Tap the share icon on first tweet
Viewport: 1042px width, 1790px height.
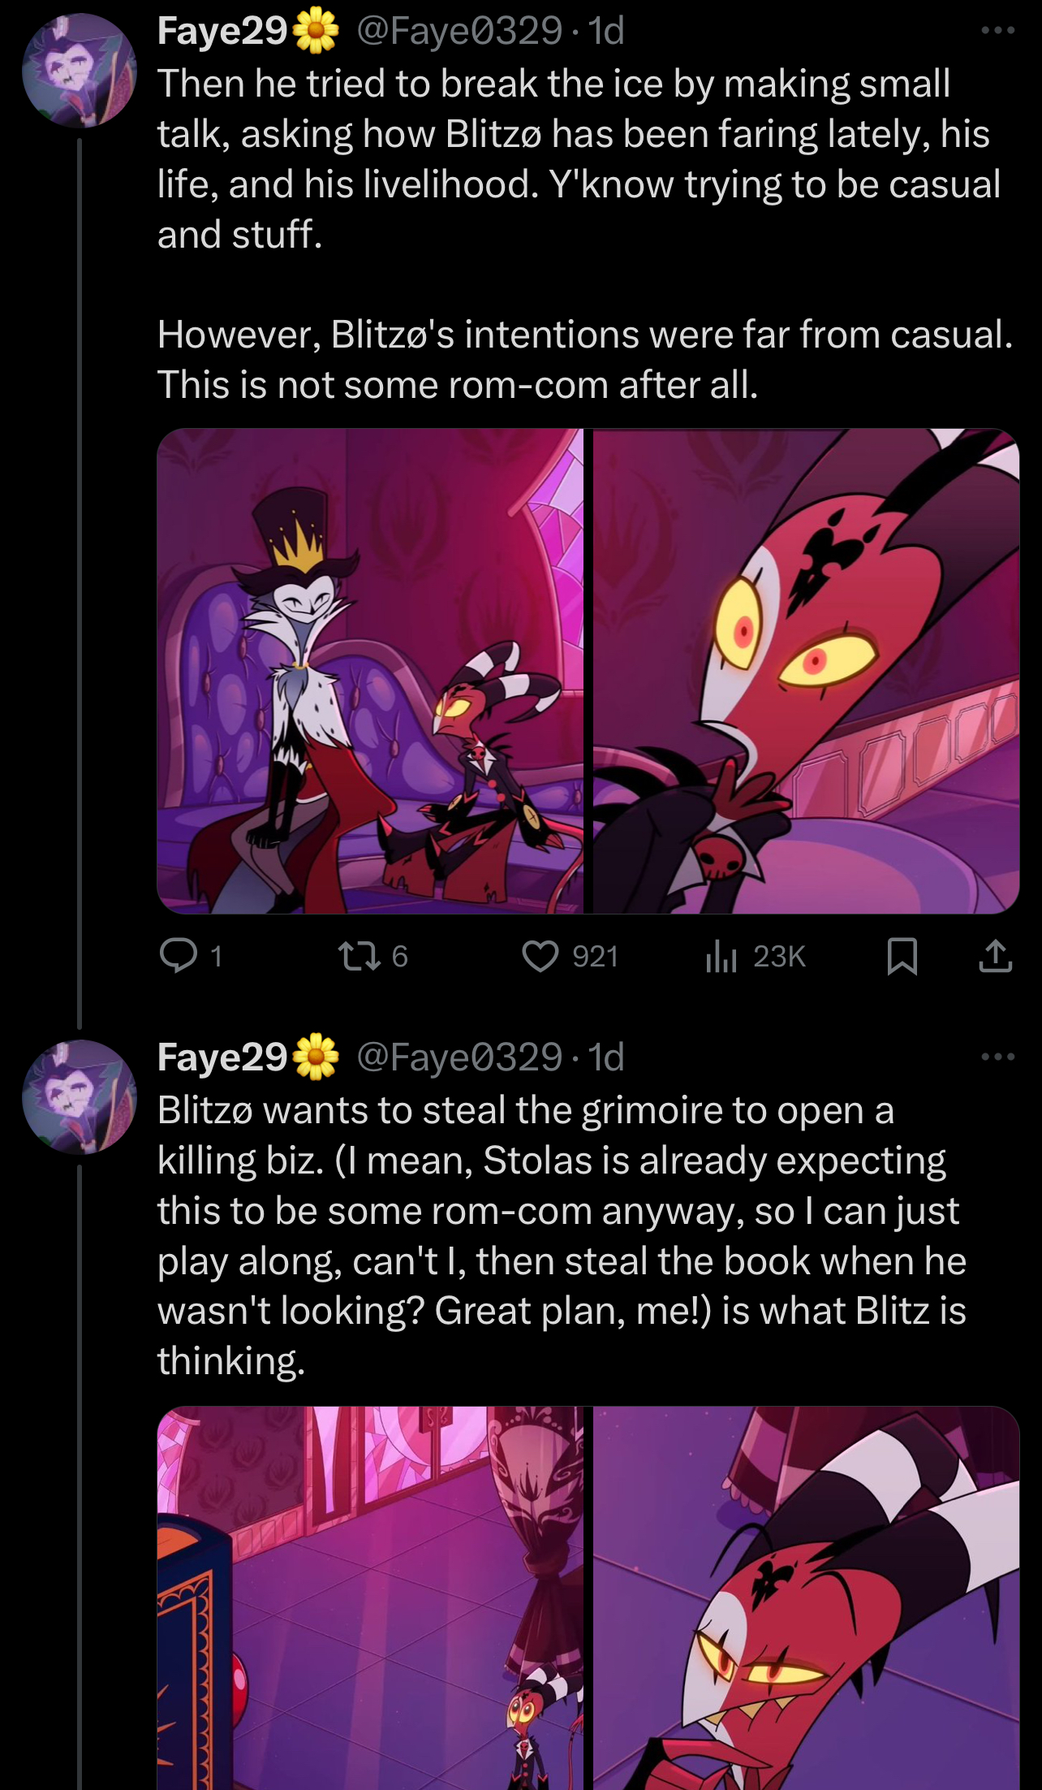996,956
